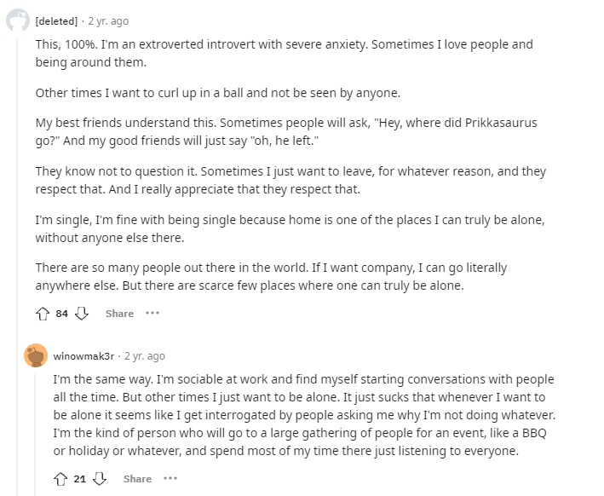Open the three-dot menu on the 84-point comment
The width and height of the screenshot is (604, 496).
coord(152,314)
